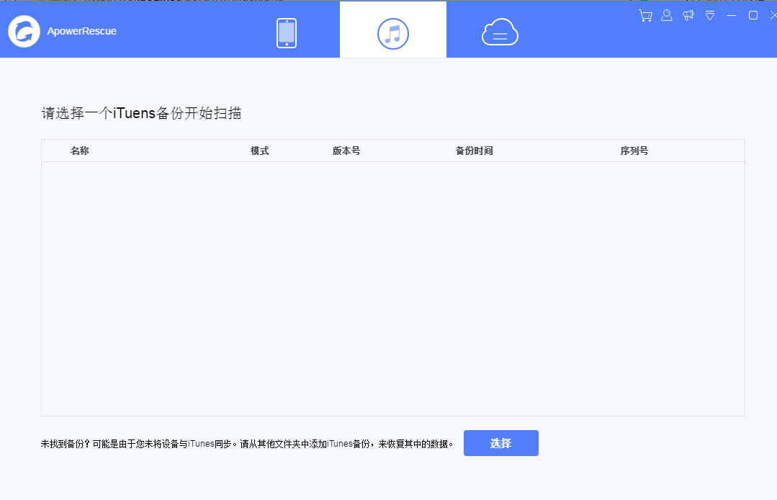Click the 序列号 column header
The width and height of the screenshot is (777, 500).
coord(634,151)
